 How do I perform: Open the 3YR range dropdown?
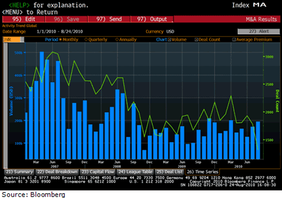(7, 39)
